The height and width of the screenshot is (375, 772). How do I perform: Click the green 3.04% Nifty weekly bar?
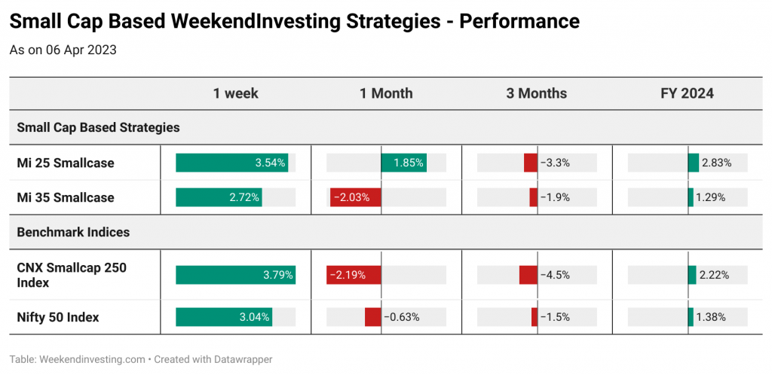pos(223,317)
